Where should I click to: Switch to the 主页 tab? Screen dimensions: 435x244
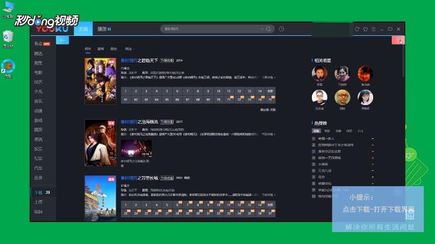coord(83,29)
